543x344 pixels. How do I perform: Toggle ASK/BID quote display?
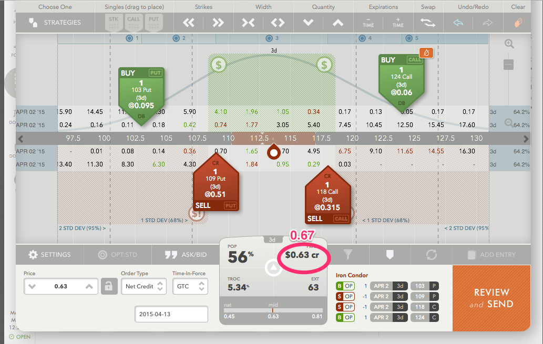click(x=186, y=255)
